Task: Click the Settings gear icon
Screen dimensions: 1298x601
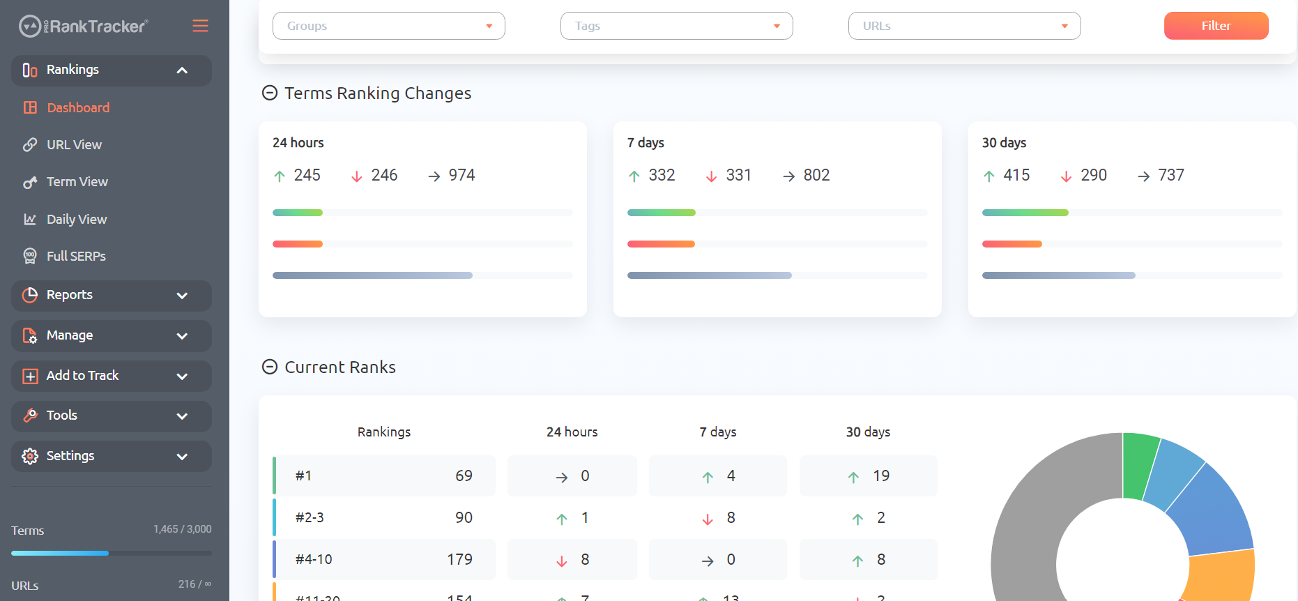Action: [x=30, y=456]
